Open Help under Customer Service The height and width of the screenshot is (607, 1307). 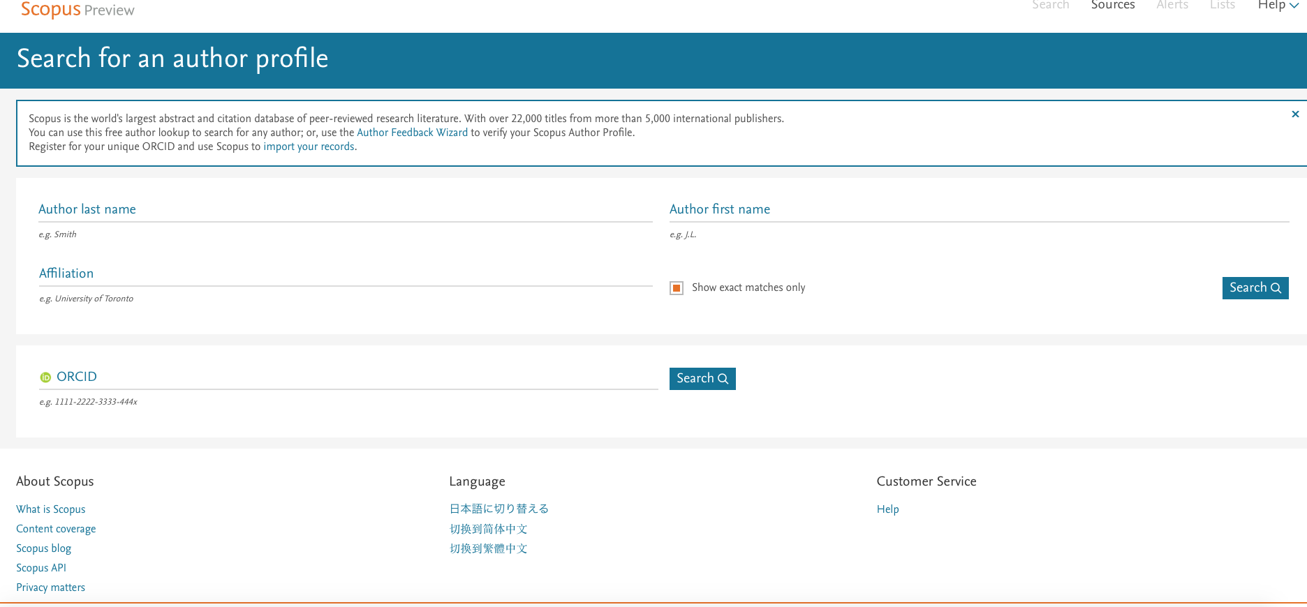click(888, 509)
